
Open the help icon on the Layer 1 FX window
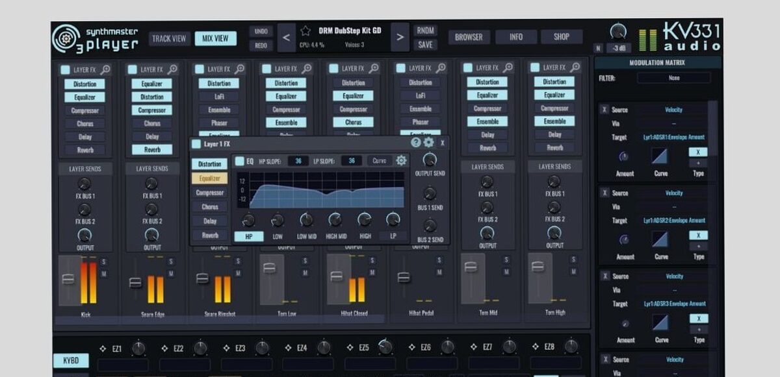pos(415,143)
